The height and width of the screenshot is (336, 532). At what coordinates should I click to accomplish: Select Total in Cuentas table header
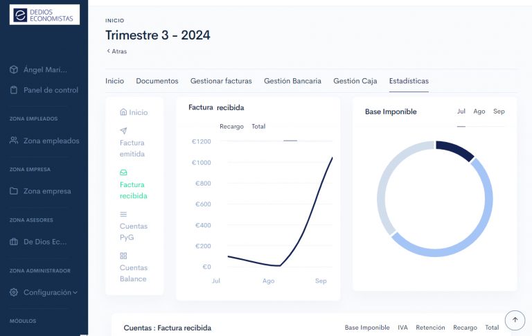tap(492, 328)
